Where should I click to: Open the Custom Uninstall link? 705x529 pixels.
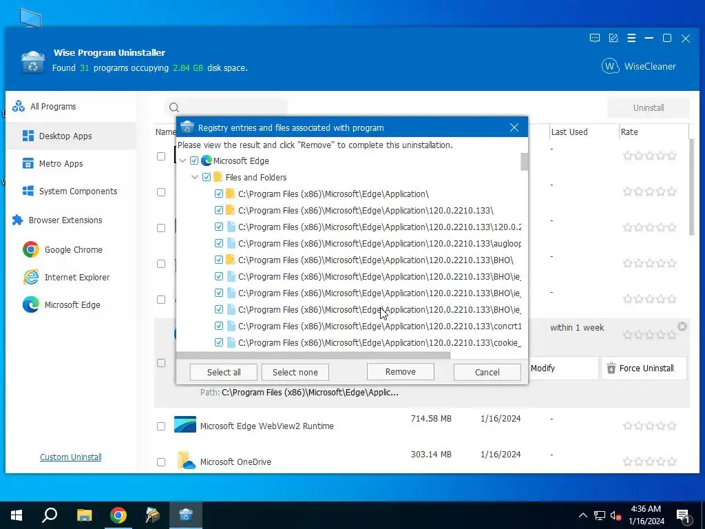[x=71, y=457]
